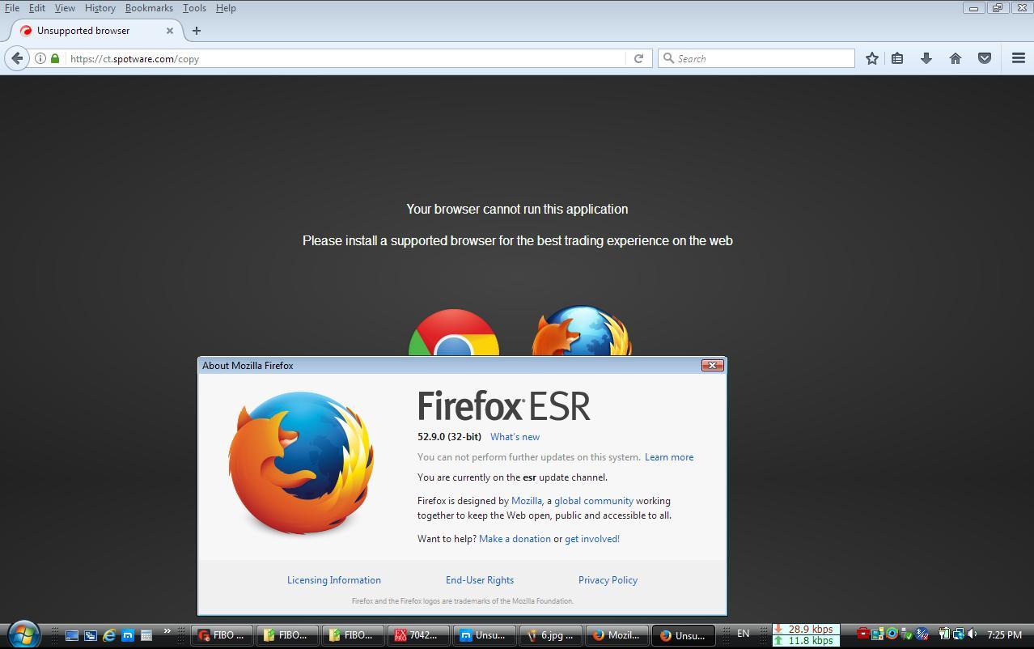Launch Maxthon from quick launch
This screenshot has height=649, width=1034.
[128, 635]
